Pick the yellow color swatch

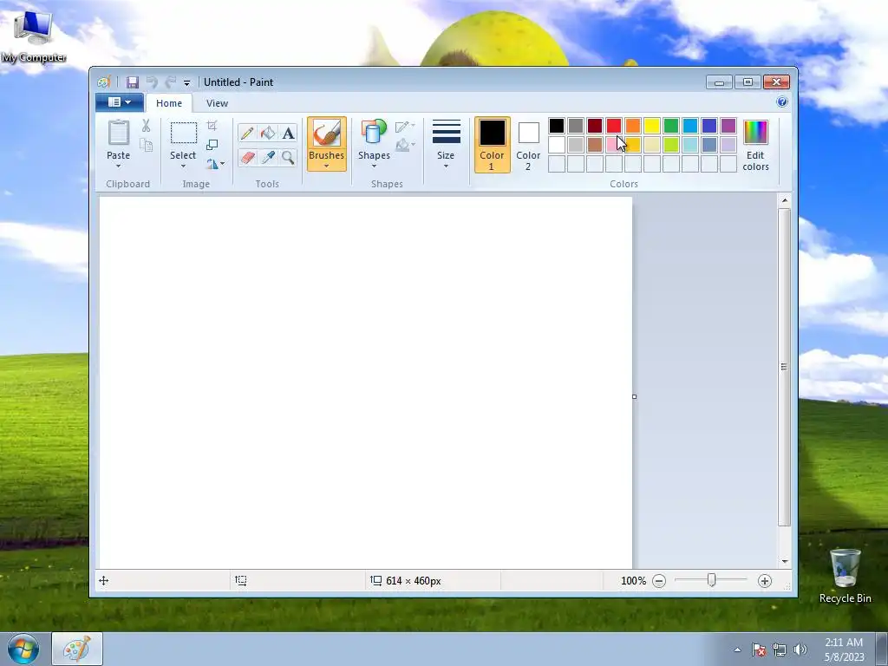coord(652,126)
